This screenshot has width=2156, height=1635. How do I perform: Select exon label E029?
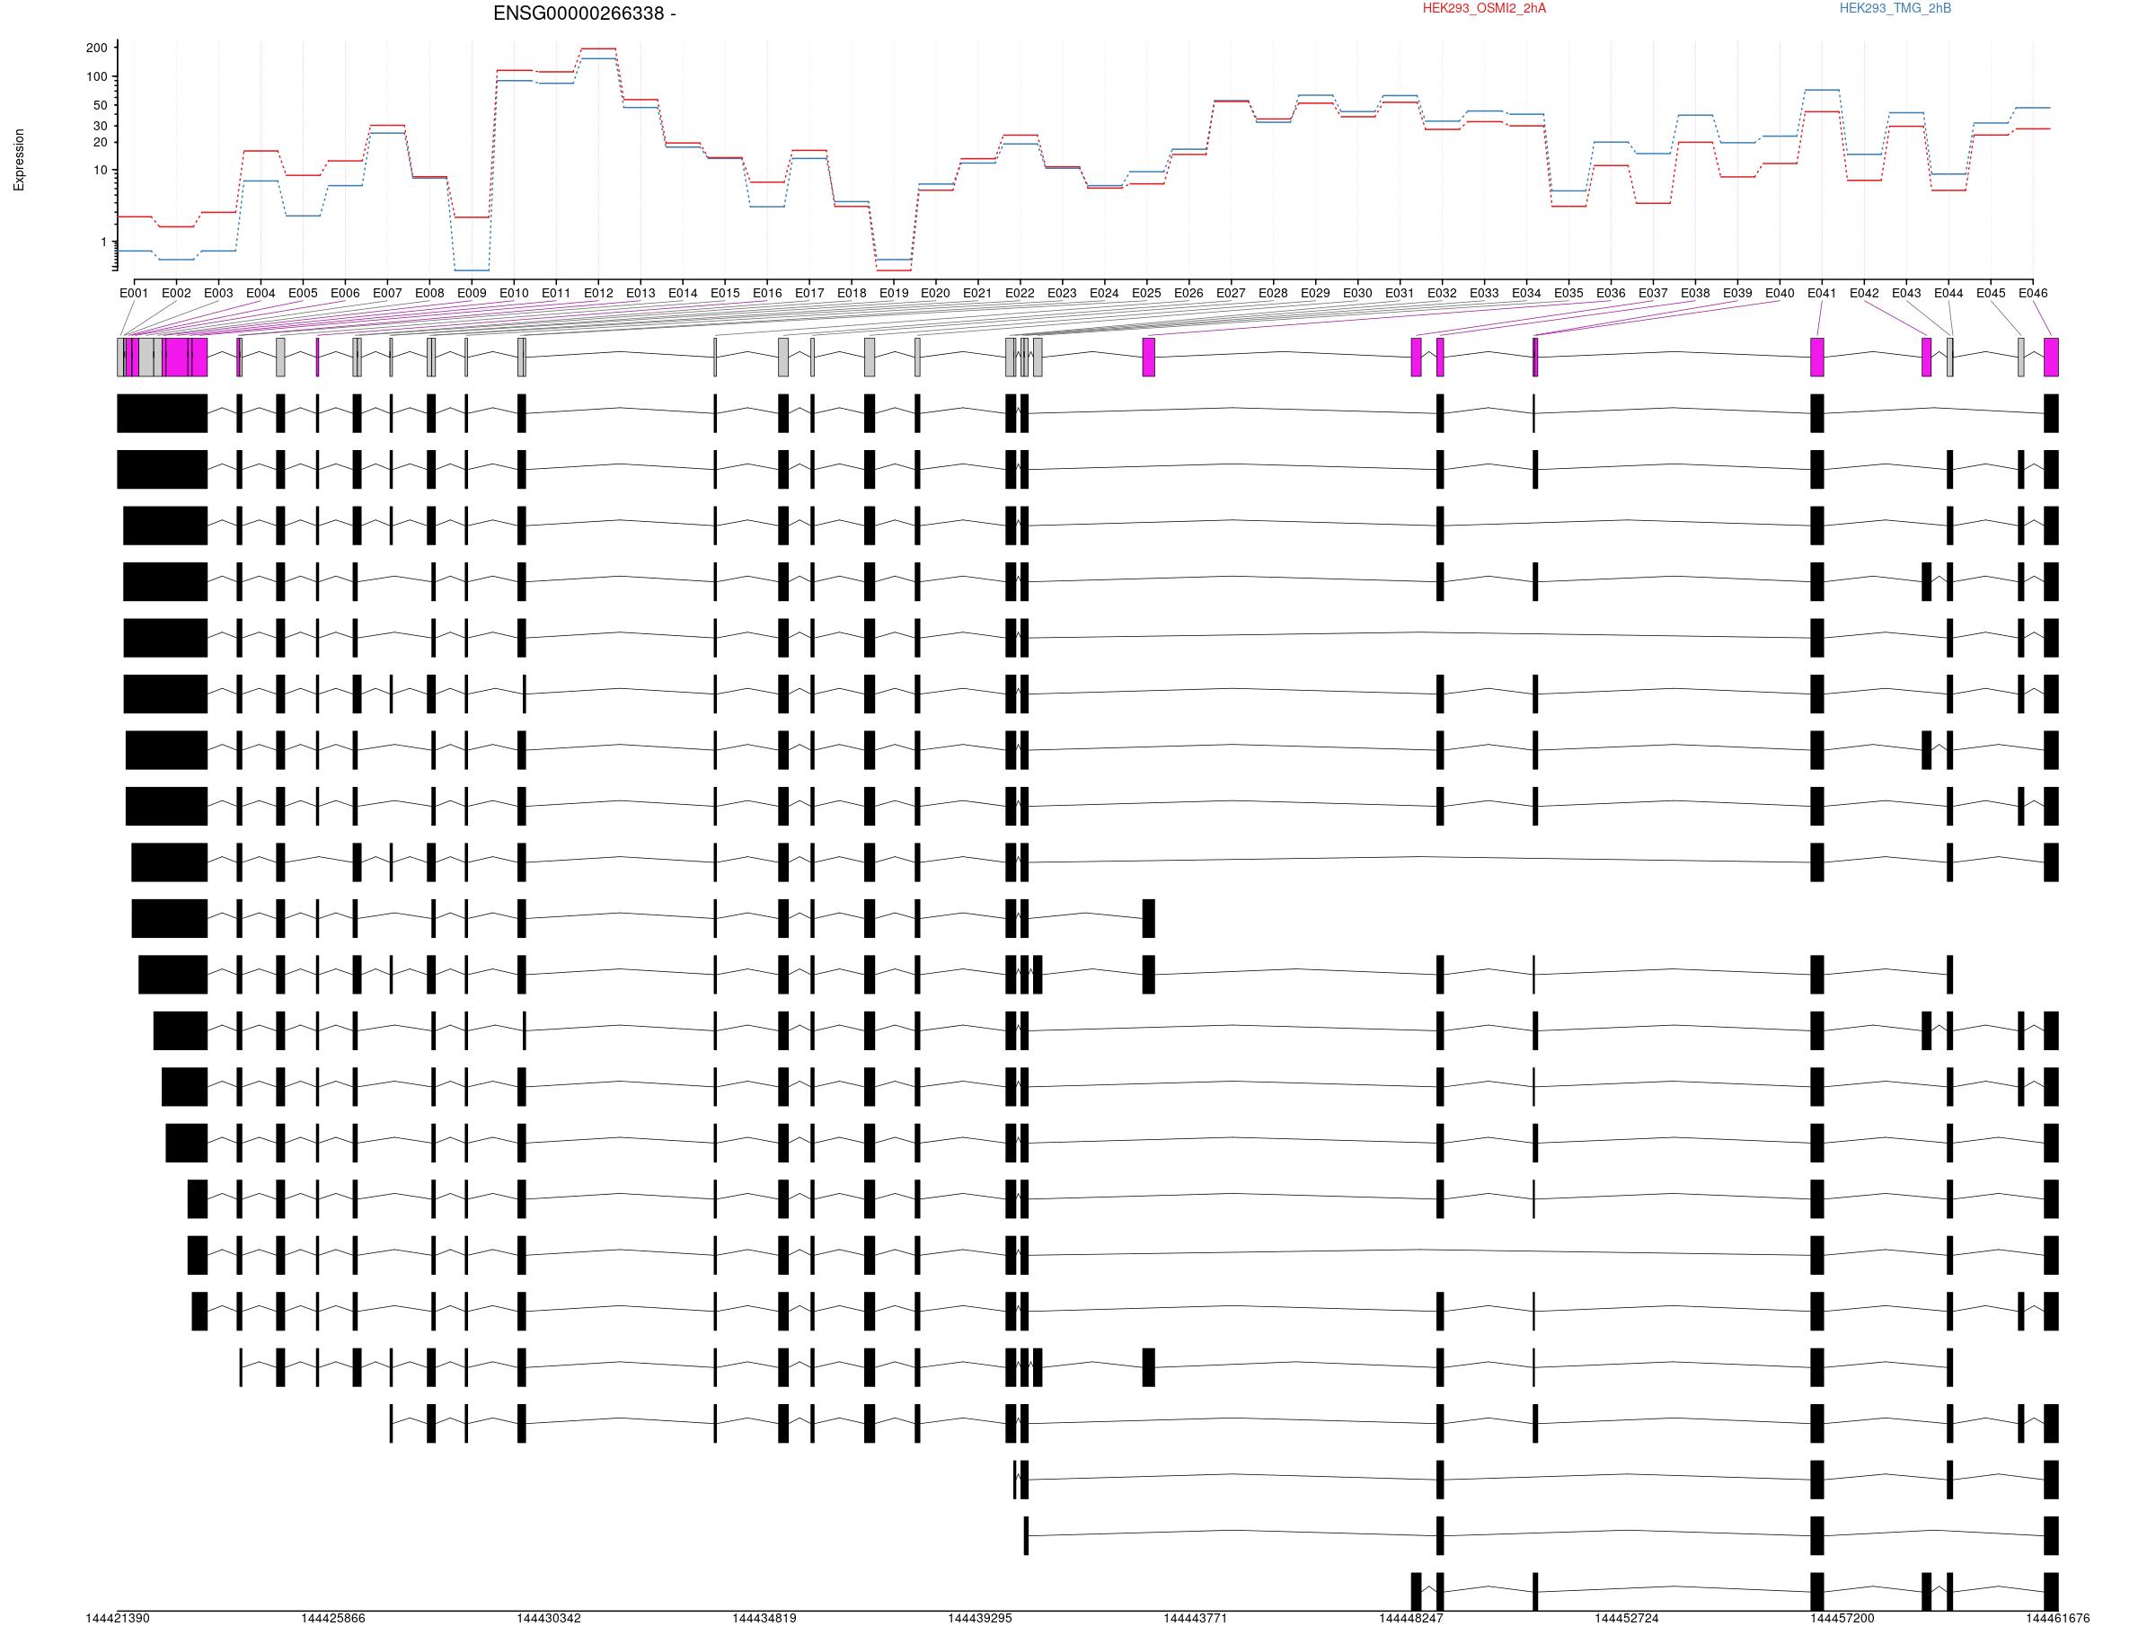click(x=1315, y=293)
